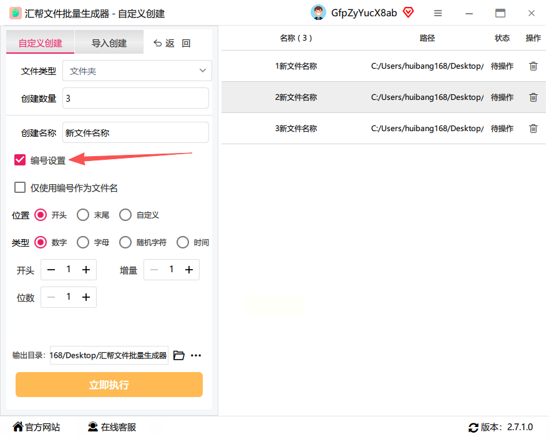Delete the 3新文件名称 row with trash icon
This screenshot has width=549, height=437.
point(533,128)
